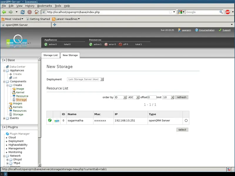Open the search engine selector dropdown
The height and width of the screenshot is (176, 235).
(181, 12)
